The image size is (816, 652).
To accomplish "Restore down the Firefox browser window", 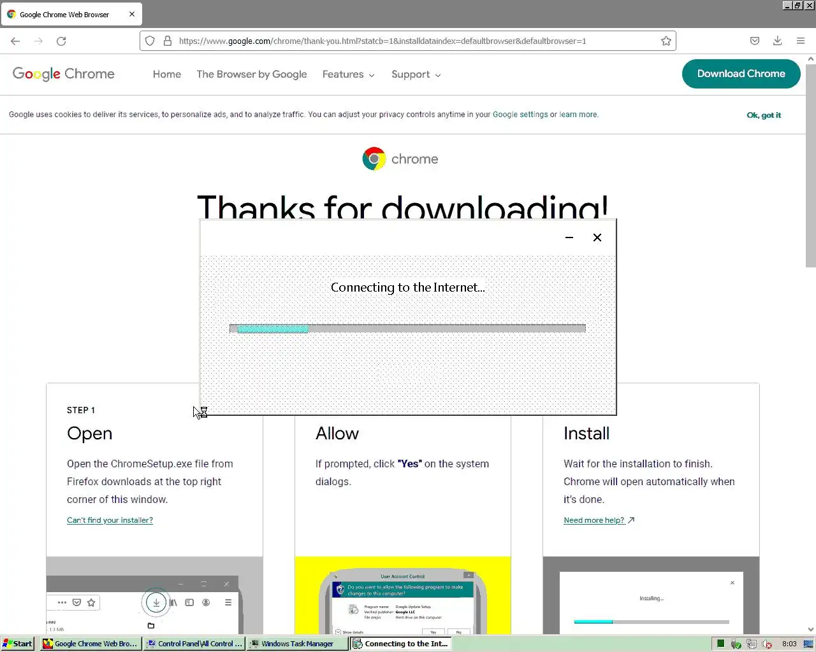I will point(798,5).
